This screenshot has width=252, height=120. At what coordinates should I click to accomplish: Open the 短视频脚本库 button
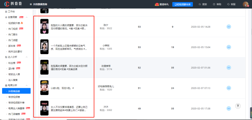[x=182, y=5]
